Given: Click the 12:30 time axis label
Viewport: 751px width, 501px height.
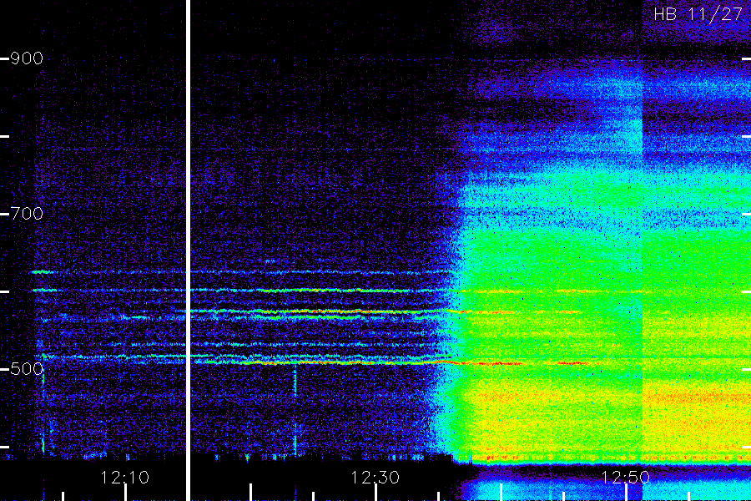Looking at the screenshot, I should [x=375, y=477].
